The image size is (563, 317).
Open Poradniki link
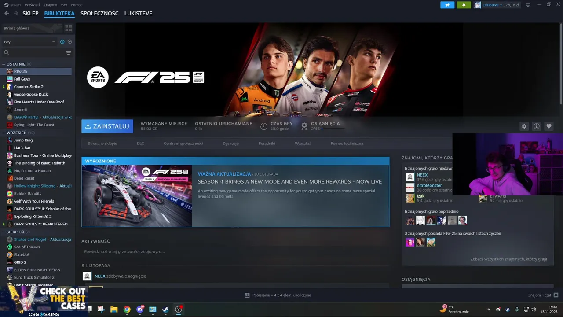coord(267,144)
